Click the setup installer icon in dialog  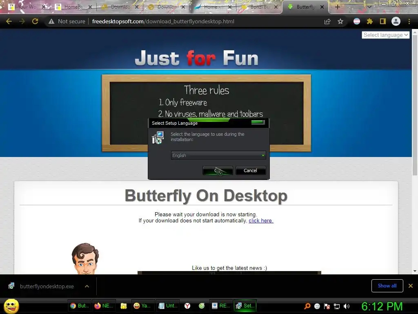pos(158,137)
